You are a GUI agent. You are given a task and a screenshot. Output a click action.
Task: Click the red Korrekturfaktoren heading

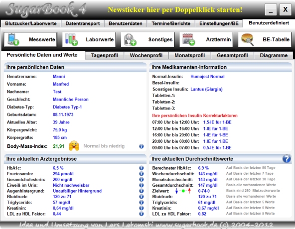(195, 115)
